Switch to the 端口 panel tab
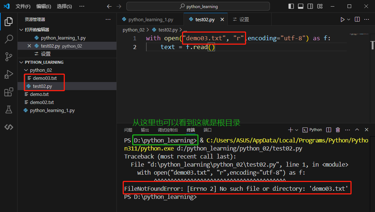This screenshot has width=375, height=212. pos(207,130)
